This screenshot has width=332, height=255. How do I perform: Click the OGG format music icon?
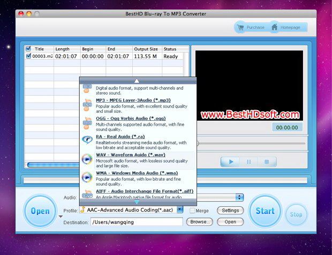coord(87,123)
